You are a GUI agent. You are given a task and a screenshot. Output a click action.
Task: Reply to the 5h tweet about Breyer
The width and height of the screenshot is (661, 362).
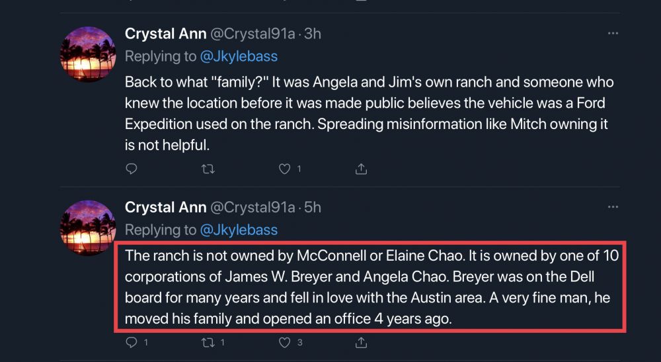[131, 342]
